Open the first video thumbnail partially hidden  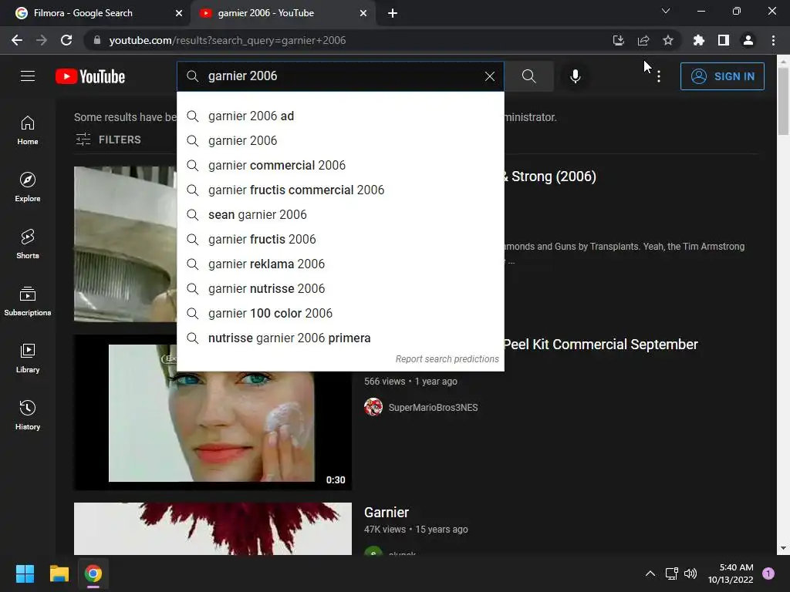125,244
